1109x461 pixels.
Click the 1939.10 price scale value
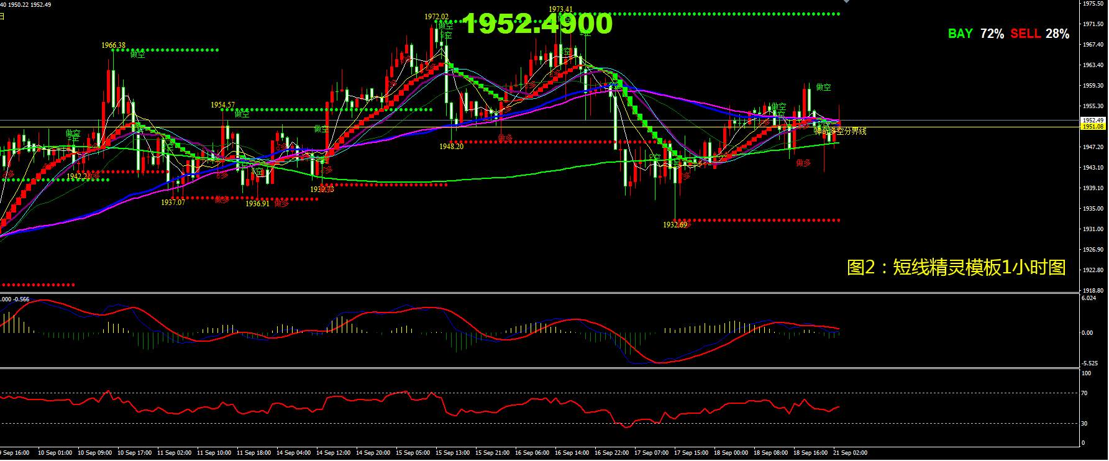1093,188
